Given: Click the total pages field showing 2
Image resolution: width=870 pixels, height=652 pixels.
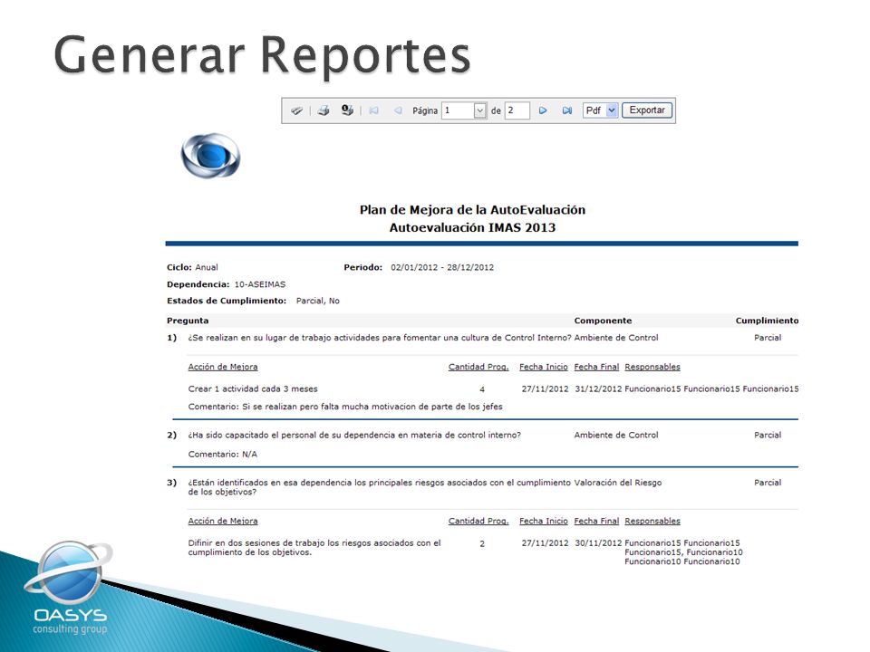Looking at the screenshot, I should coord(517,110).
